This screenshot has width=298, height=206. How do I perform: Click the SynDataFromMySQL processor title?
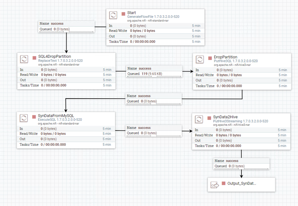click(x=56, y=116)
